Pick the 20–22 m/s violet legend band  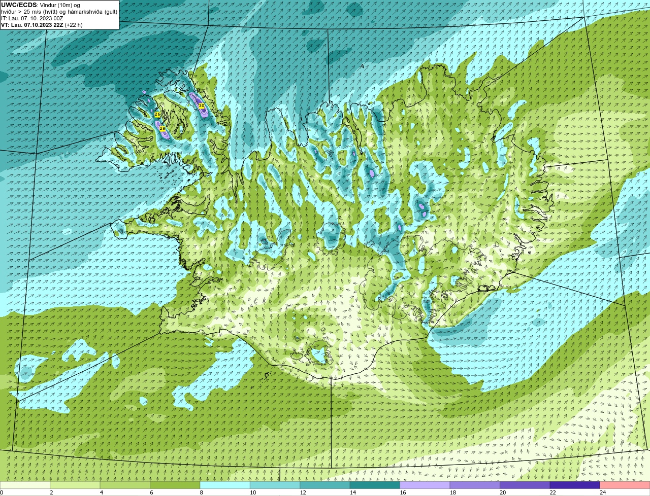525,485
